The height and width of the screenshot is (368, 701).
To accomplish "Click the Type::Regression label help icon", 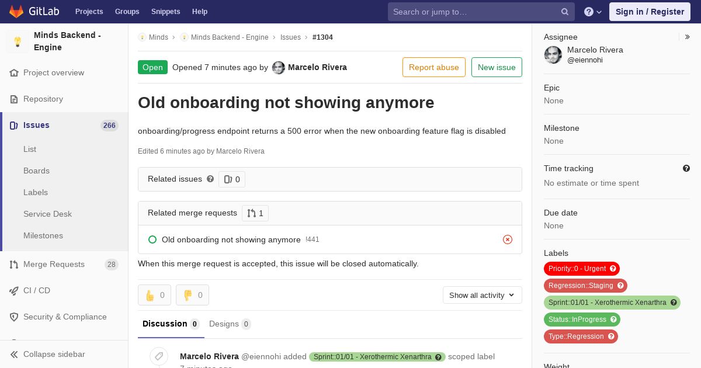I will (x=611, y=336).
